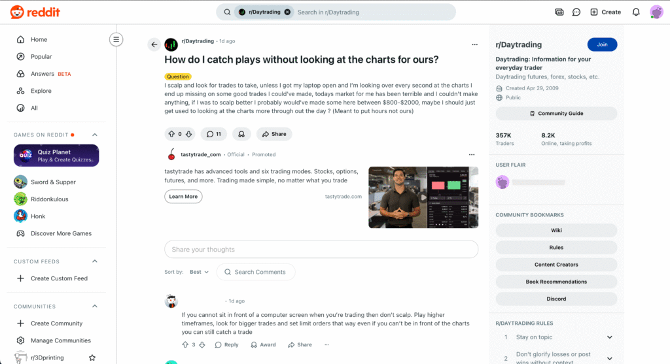The height and width of the screenshot is (364, 670).
Task: Click the Reddit logo icon
Action: [16, 12]
